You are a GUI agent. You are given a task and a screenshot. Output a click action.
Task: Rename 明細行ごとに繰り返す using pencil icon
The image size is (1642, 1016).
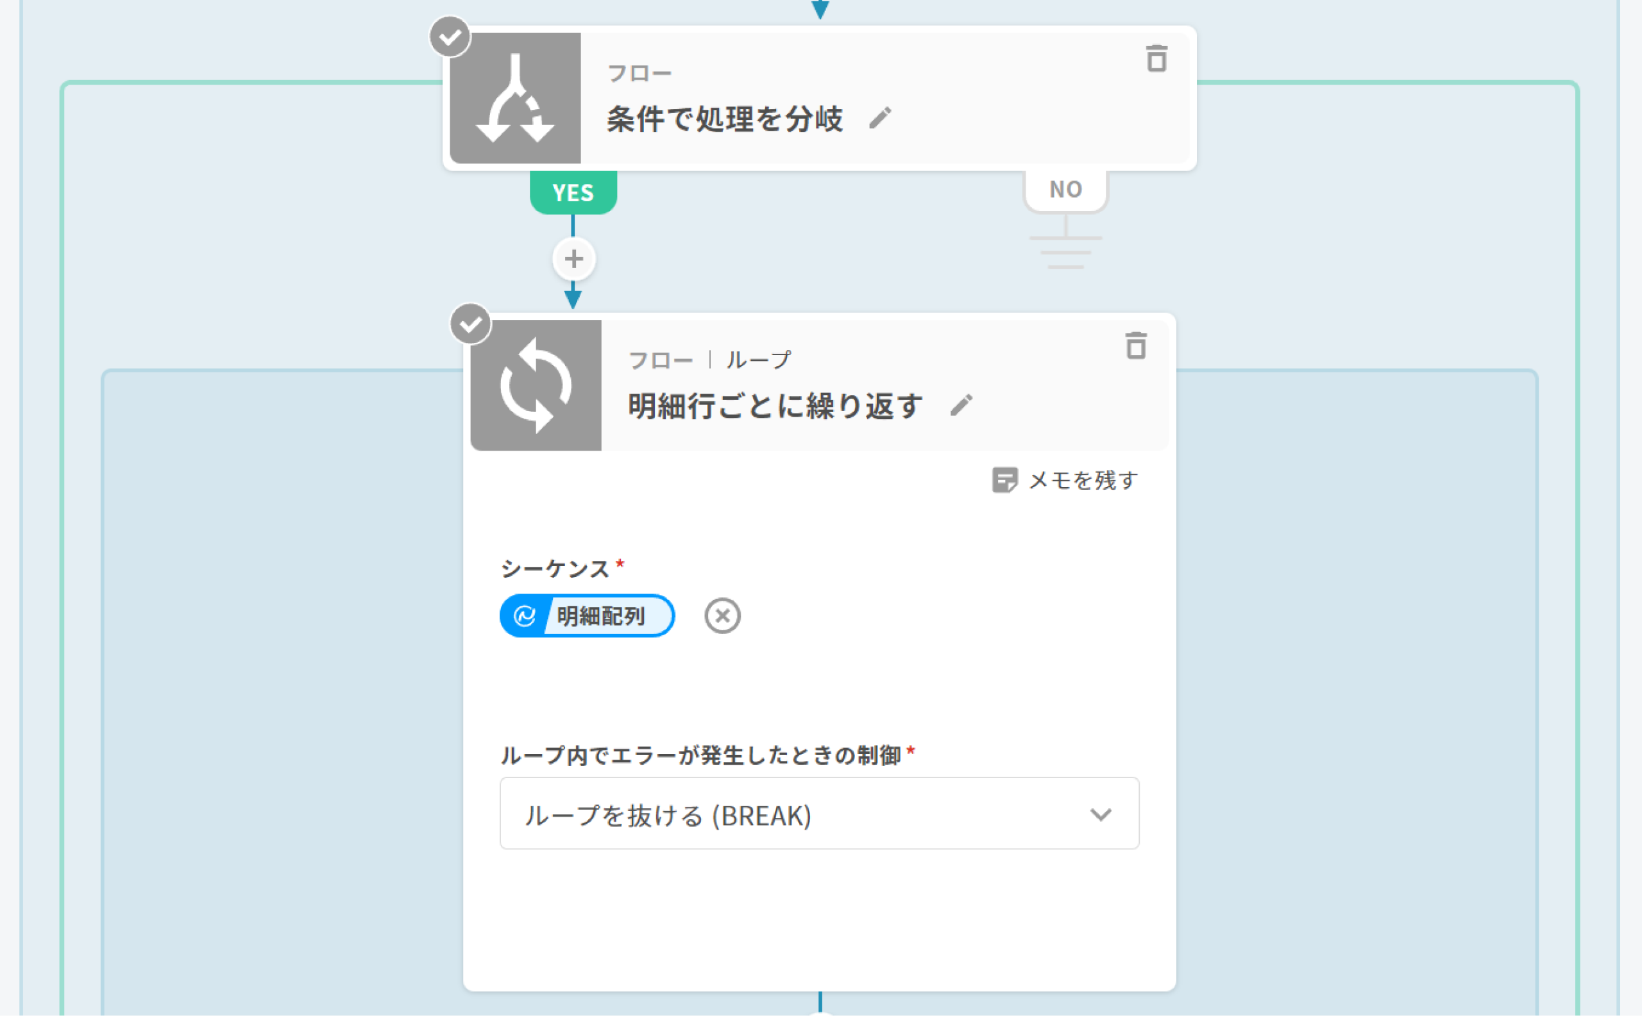(x=961, y=405)
